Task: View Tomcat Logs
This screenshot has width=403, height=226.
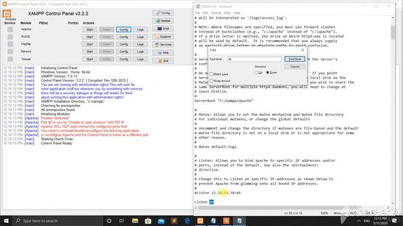Action: coord(140,59)
